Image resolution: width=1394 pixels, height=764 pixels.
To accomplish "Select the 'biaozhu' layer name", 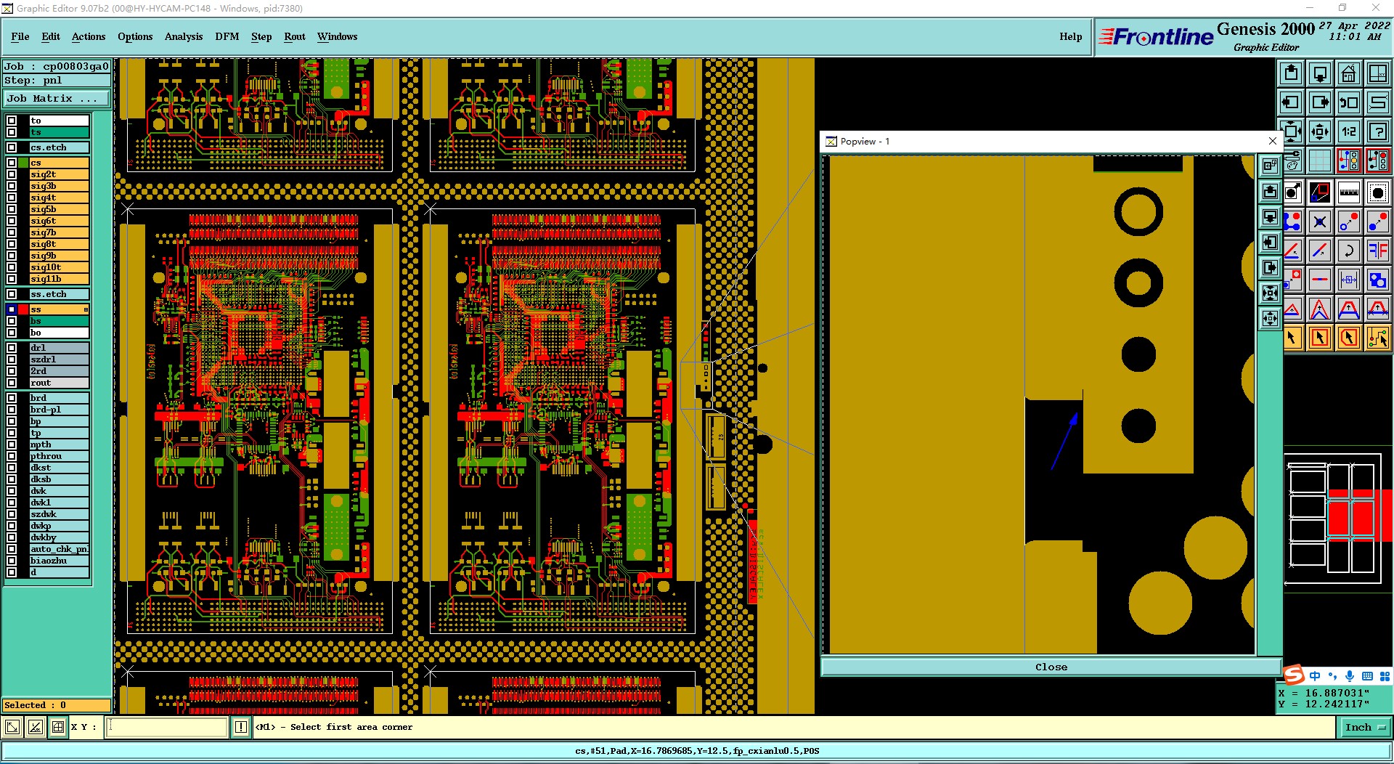I will pos(59,561).
